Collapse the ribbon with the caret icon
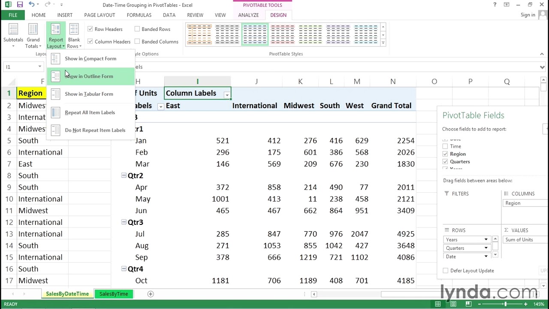The width and height of the screenshot is (549, 309). [x=542, y=54]
